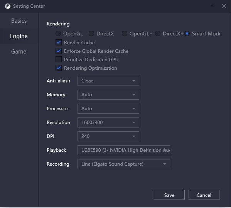Switch to the Basics tab
The image size is (231, 208).
[19, 21]
